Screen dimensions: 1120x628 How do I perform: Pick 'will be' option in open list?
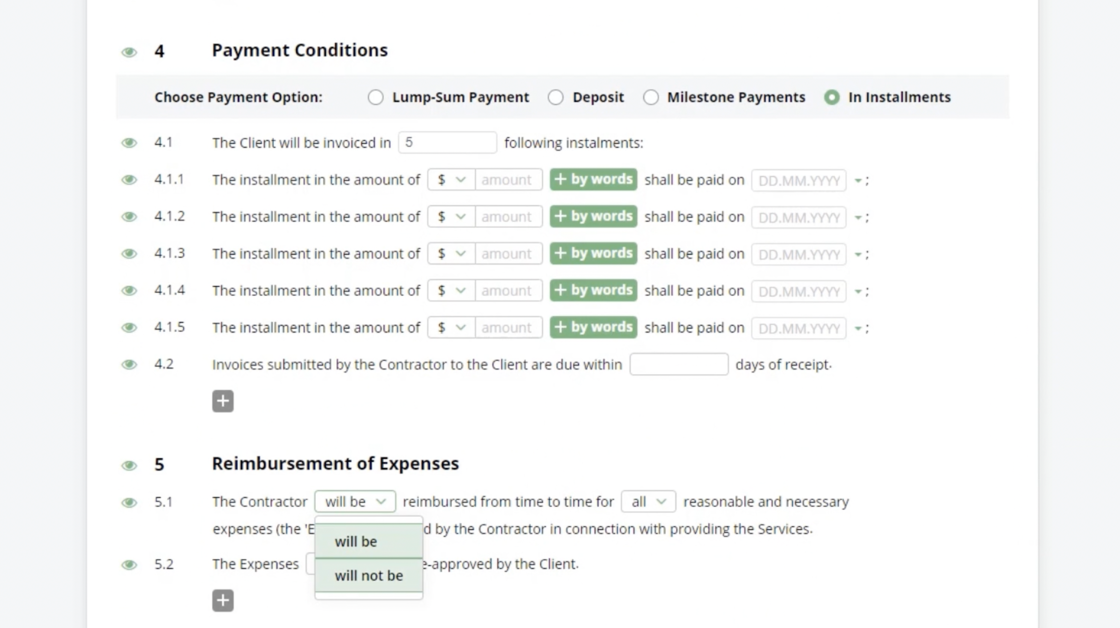[369, 541]
